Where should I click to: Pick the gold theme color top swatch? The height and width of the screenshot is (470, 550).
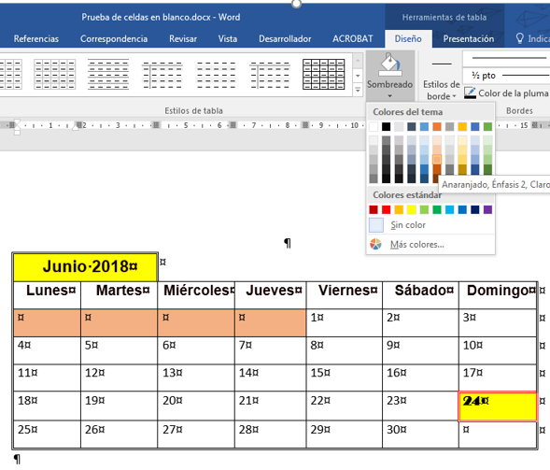462,127
